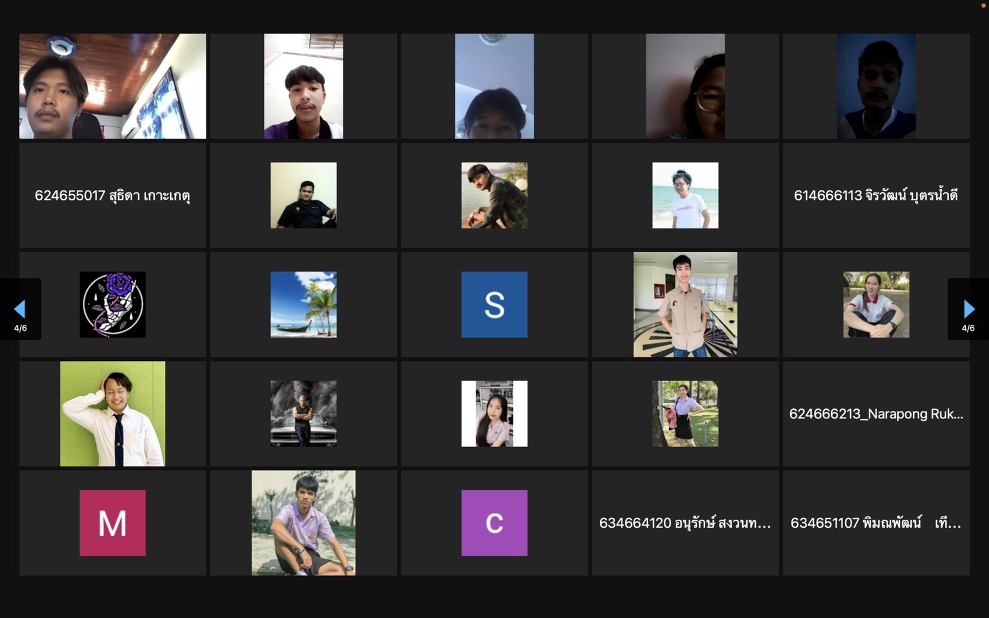Select the blue 'S' avatar tile
The width and height of the screenshot is (989, 618).
click(494, 304)
